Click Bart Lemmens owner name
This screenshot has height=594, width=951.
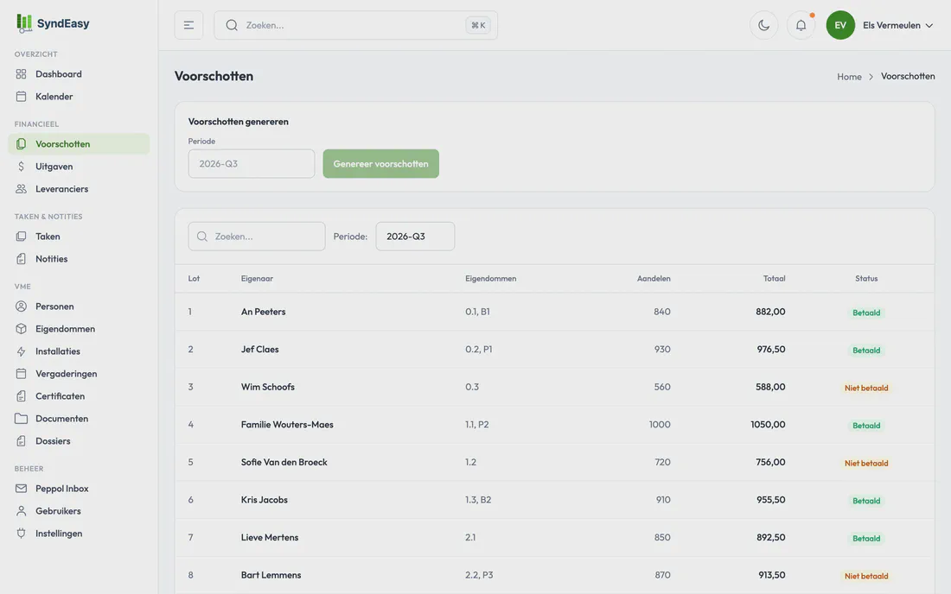(x=271, y=575)
